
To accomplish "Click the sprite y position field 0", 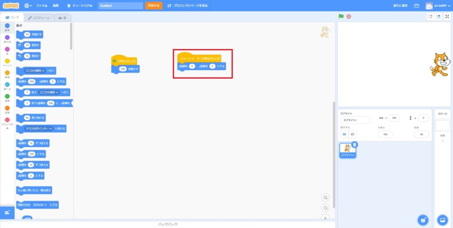I will coord(423,118).
